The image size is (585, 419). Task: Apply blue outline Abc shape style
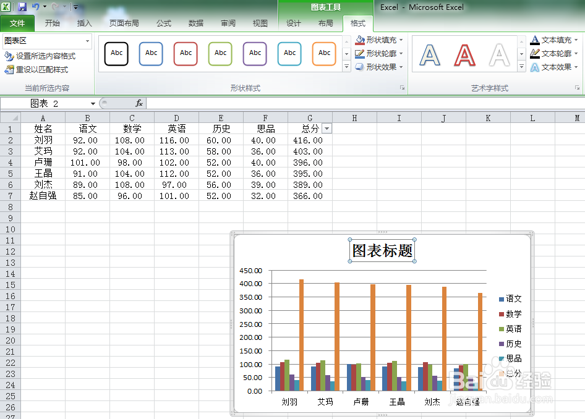coord(151,54)
